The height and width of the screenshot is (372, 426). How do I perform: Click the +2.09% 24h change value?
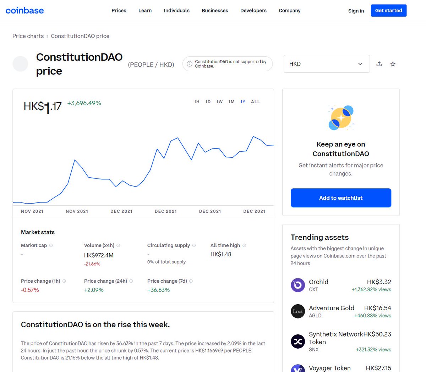[x=94, y=290]
